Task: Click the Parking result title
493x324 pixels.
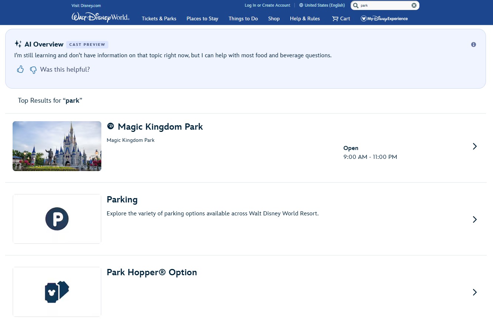Action: 122,199
